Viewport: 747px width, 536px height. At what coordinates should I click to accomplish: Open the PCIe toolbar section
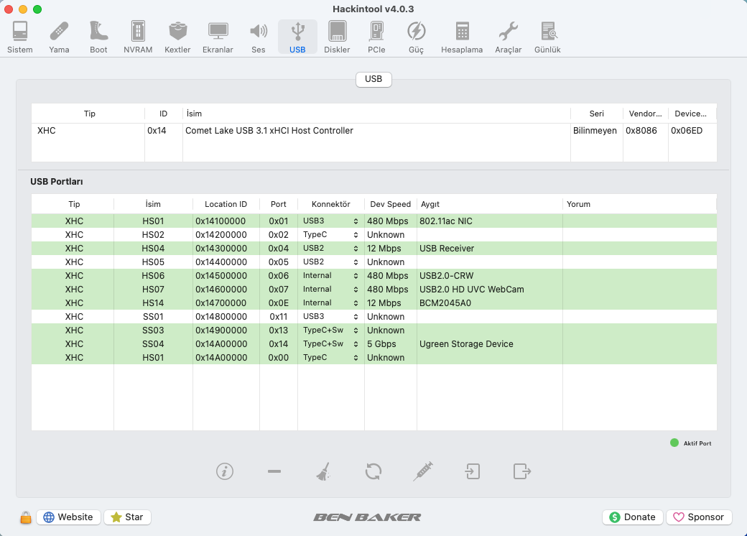(376, 37)
